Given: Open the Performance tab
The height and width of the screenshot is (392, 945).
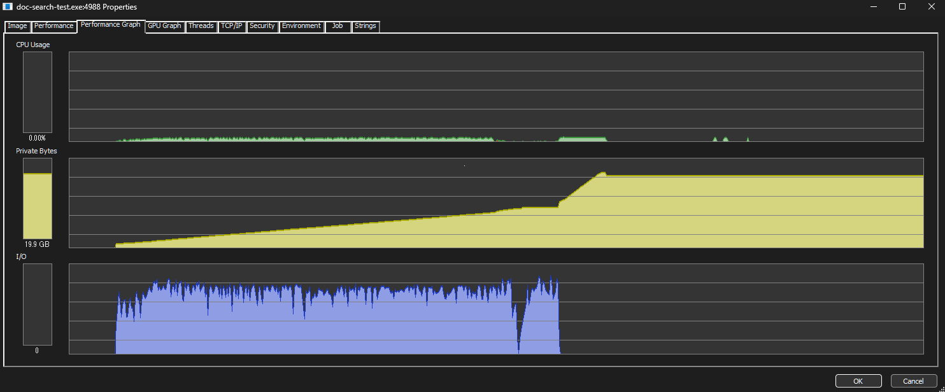Looking at the screenshot, I should click(x=53, y=26).
